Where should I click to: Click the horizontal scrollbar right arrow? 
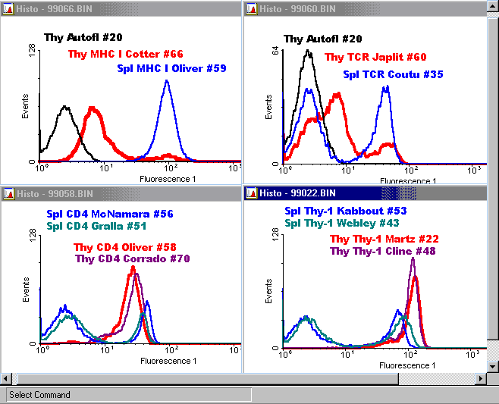[x=480, y=378]
